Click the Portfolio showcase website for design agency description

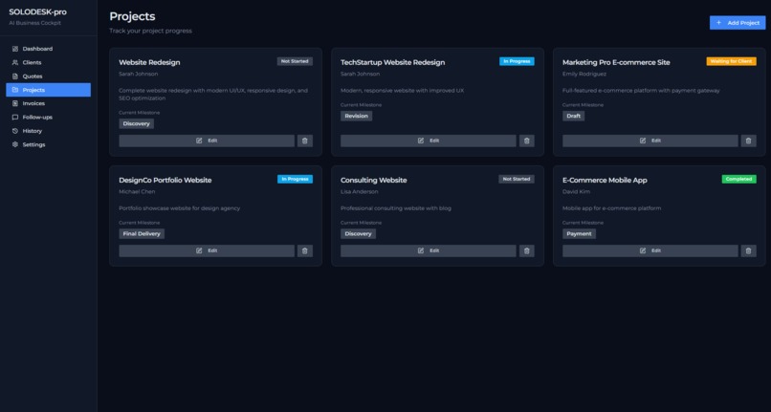[180, 208]
